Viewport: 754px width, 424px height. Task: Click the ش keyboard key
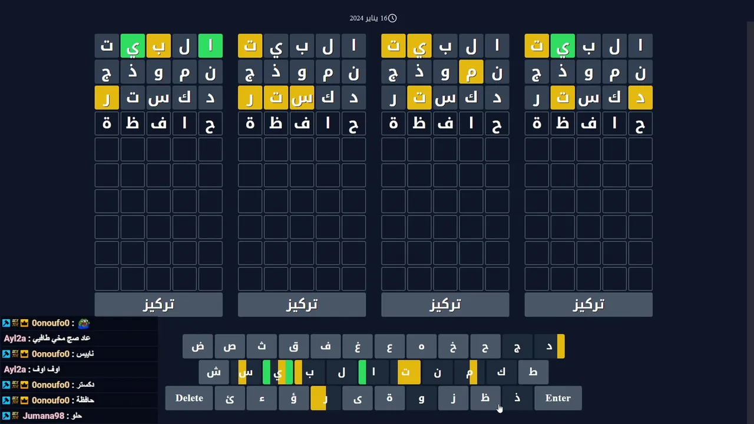pyautogui.click(x=214, y=372)
